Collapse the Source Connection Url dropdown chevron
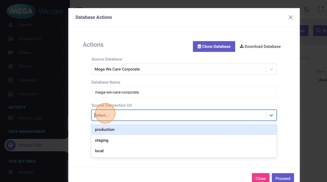The image size is (327, 182). tap(271, 115)
